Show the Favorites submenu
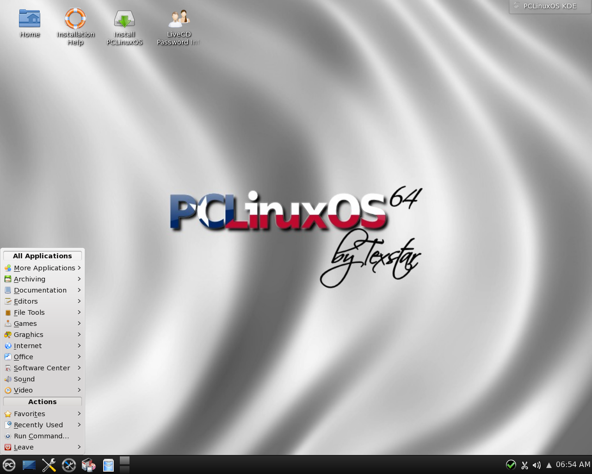The width and height of the screenshot is (592, 474). 43,414
